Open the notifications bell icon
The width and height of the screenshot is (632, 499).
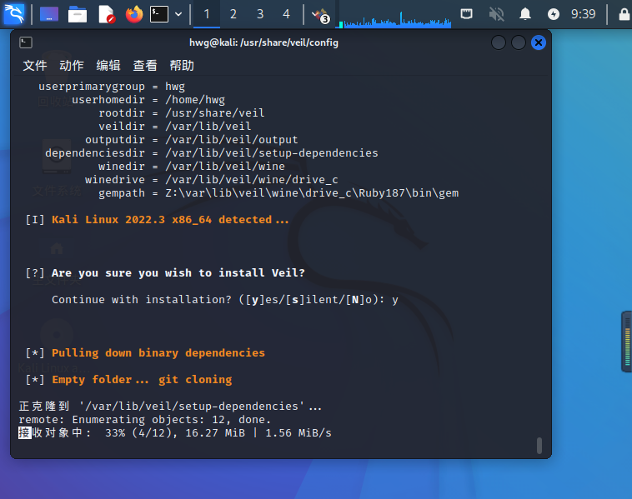(x=524, y=14)
